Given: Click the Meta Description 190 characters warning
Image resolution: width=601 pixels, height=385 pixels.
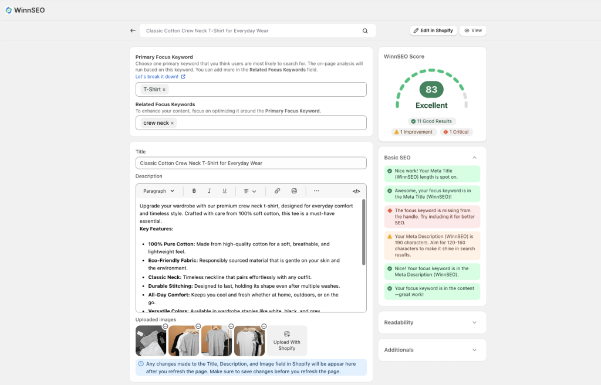Looking at the screenshot, I should tap(432, 246).
